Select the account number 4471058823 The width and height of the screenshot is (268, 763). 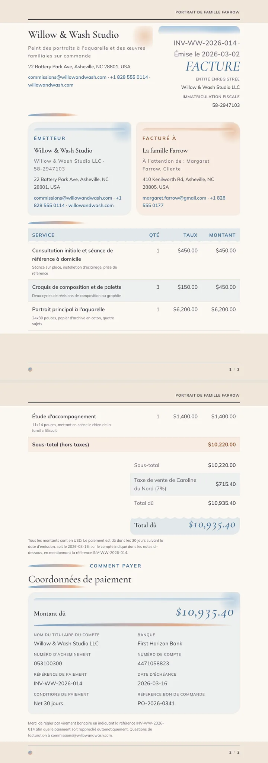153,663
